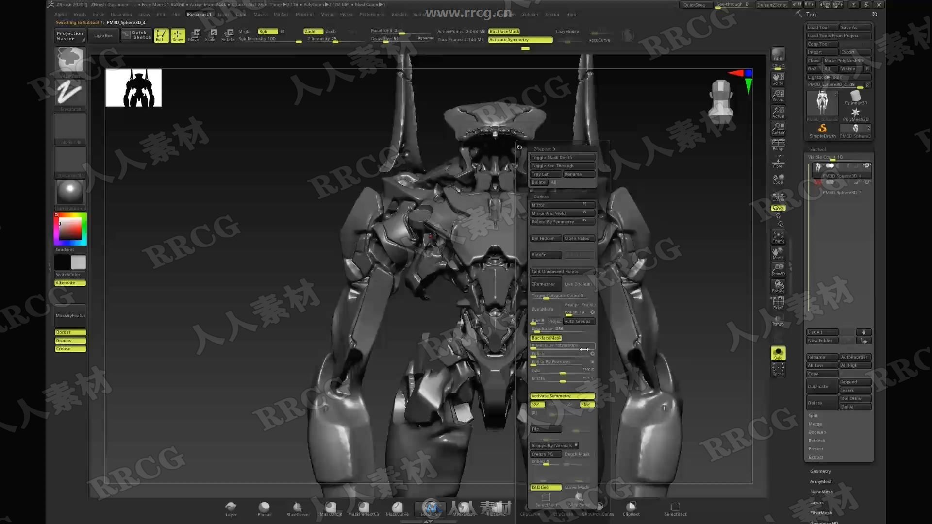Open the current brush thumbnail picker
Image resolution: width=932 pixels, height=524 pixels.
click(x=70, y=62)
